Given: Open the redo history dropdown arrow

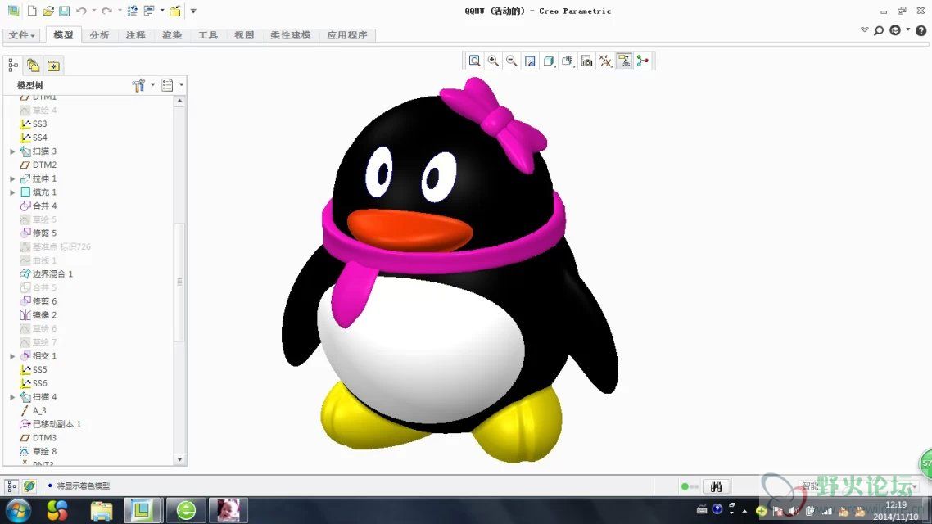Looking at the screenshot, I should [120, 11].
